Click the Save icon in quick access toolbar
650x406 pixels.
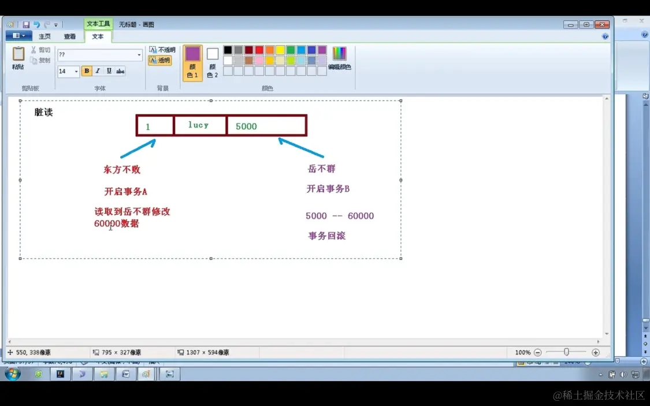click(x=25, y=25)
